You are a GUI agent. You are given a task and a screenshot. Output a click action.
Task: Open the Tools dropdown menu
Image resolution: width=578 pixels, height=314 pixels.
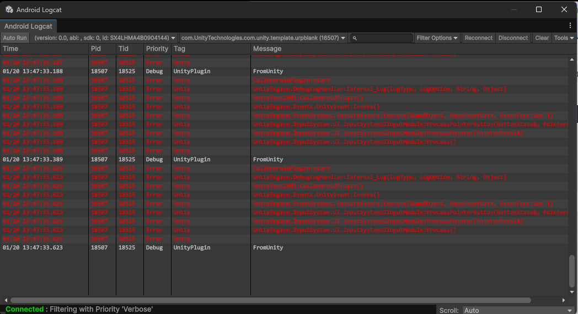point(563,38)
